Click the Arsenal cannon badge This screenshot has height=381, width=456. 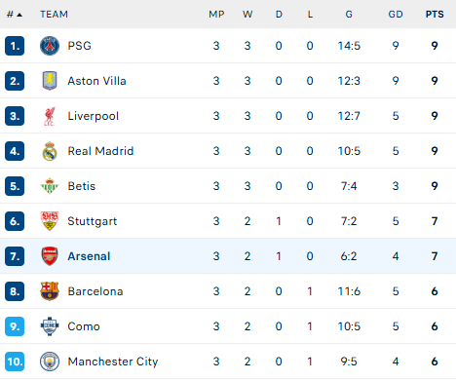(x=50, y=256)
